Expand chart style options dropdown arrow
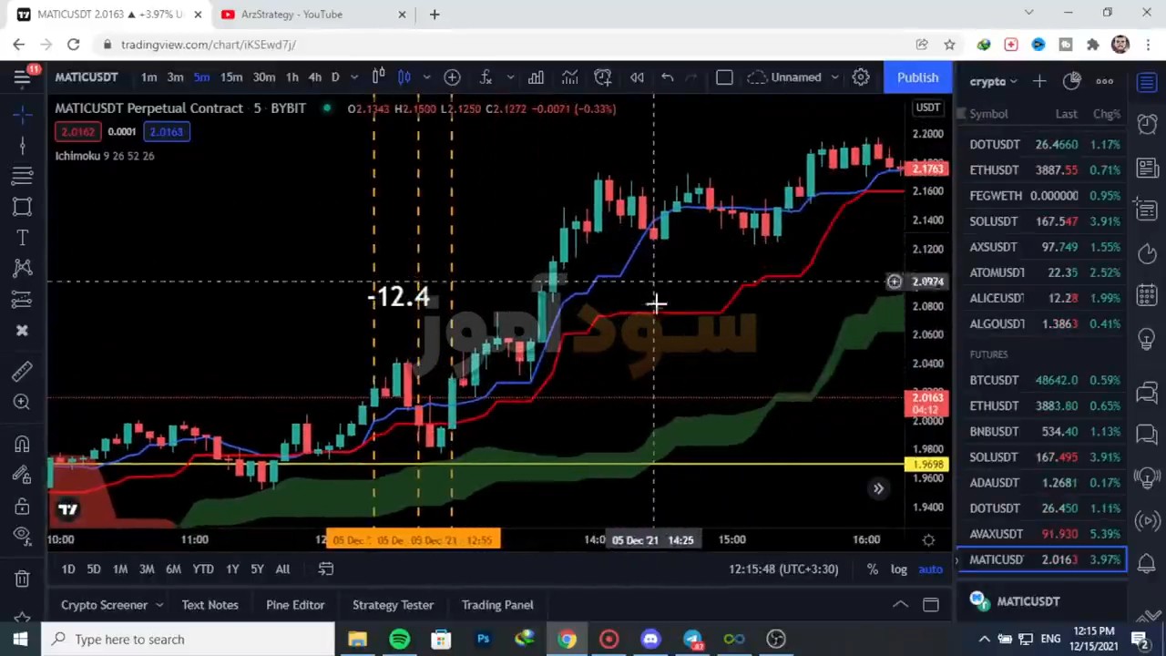The image size is (1166, 656). coord(426,77)
